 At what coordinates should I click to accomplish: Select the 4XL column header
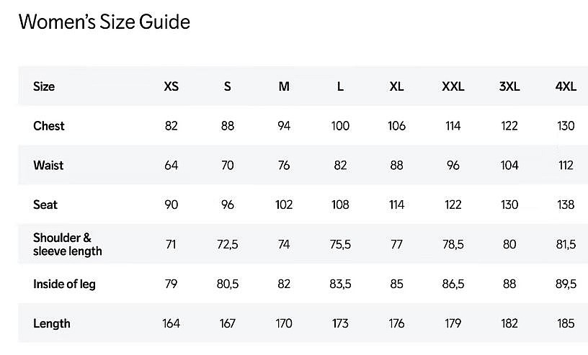coord(566,86)
